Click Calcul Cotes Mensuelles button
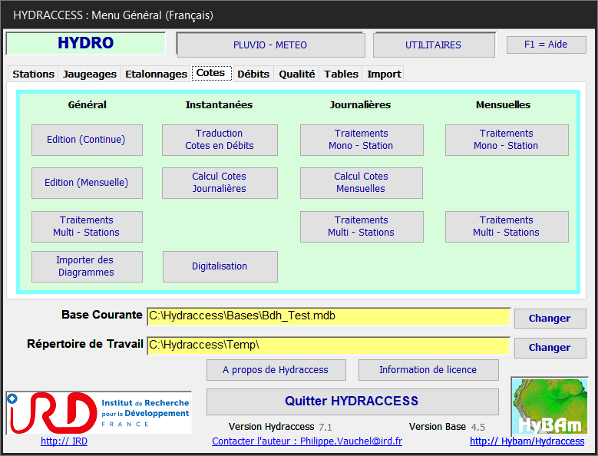Viewport: 598px width, 456px height. click(x=361, y=183)
